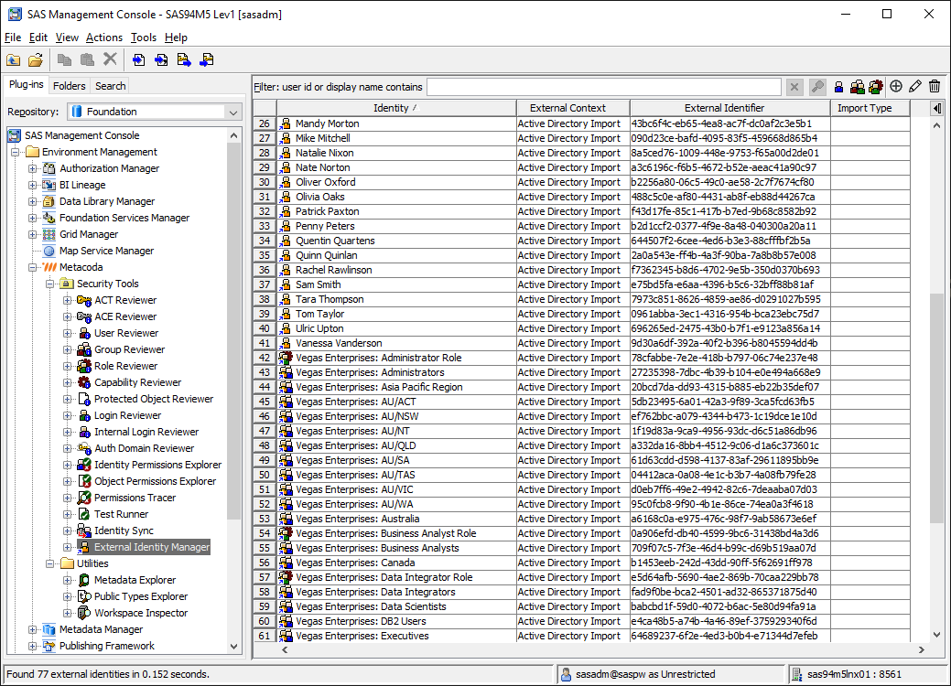Image resolution: width=951 pixels, height=686 pixels.
Task: Click the tree panel's vertical scrollbar thumb
Action: 233,330
